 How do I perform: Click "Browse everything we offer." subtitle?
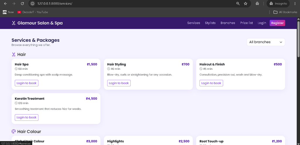[31, 45]
